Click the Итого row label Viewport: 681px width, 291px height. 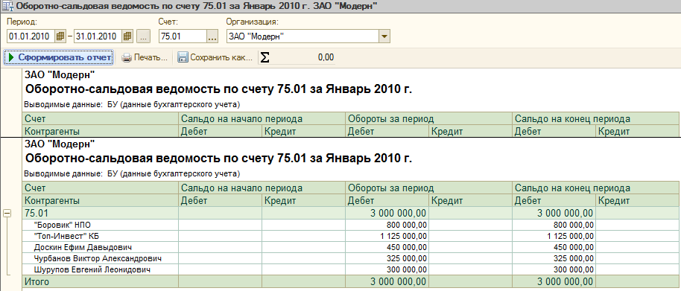pyautogui.click(x=37, y=282)
